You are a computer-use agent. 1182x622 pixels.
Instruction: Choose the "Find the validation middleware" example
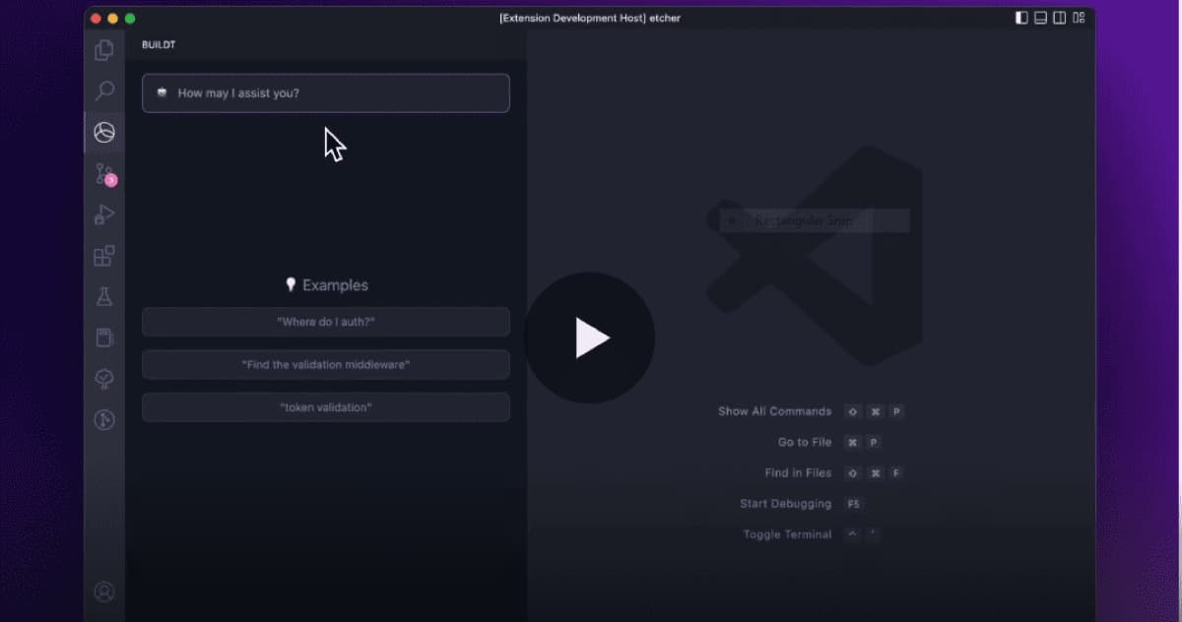coord(326,364)
